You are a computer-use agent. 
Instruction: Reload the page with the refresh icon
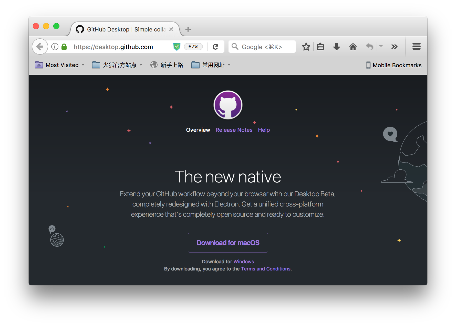point(216,47)
